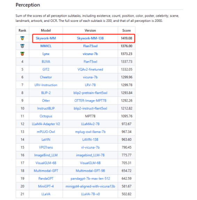This screenshot has height=200, width=197.
Task: Open the LAVIN-13B version link
Action: point(90,140)
